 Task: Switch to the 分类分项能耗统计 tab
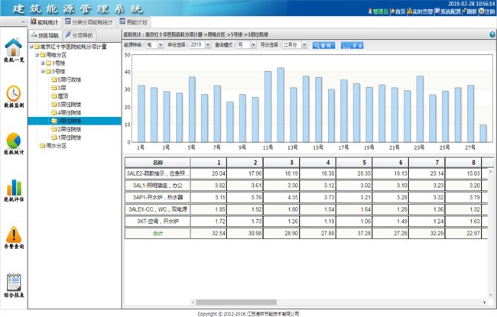(x=89, y=22)
